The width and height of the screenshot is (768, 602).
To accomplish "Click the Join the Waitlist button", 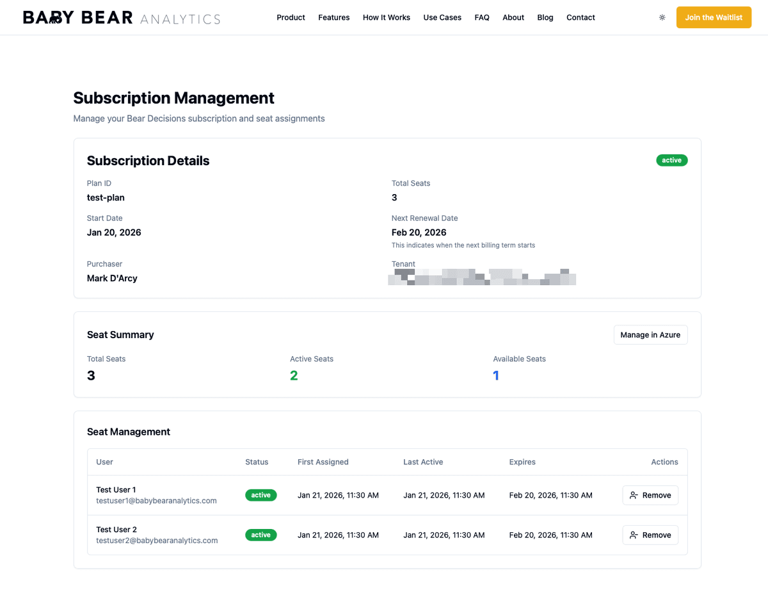I will tap(714, 17).
